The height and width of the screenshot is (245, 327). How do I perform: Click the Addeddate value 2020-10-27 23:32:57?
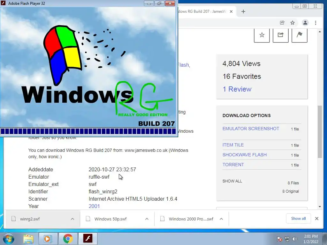coord(112,170)
